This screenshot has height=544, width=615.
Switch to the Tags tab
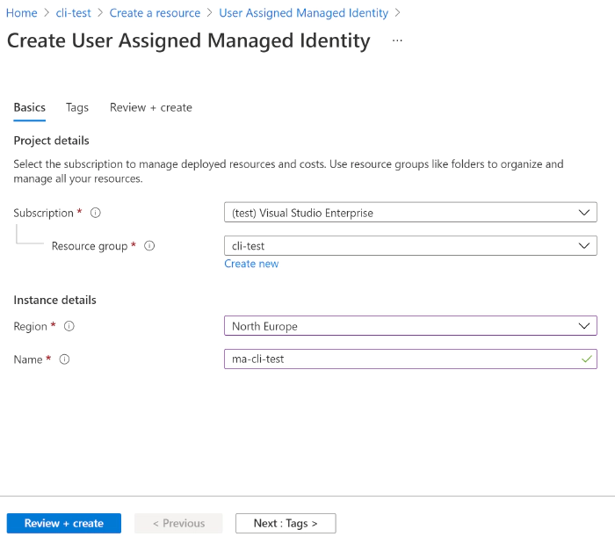coord(77,107)
